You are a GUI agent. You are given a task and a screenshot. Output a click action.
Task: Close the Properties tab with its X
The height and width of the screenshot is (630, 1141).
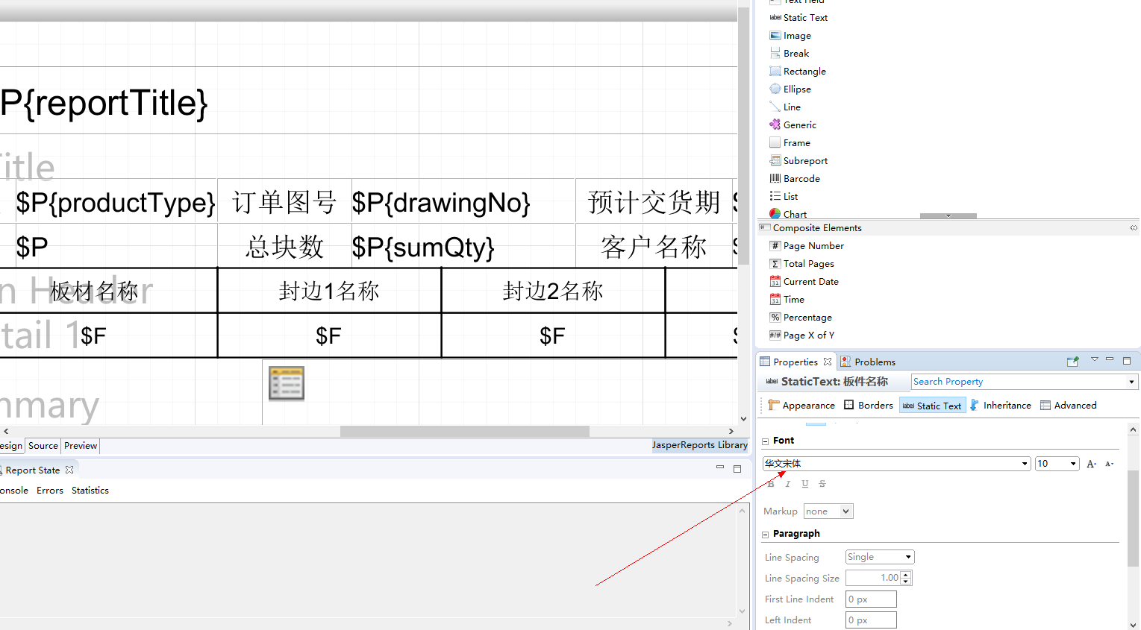[827, 362]
